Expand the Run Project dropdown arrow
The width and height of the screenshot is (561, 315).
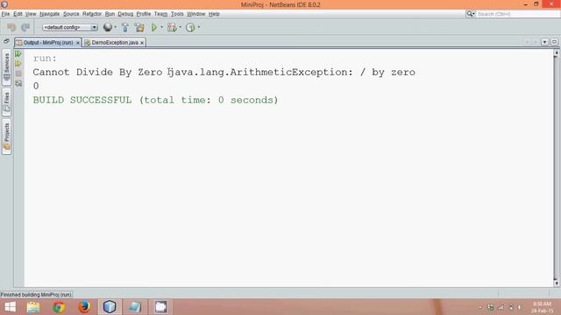(x=161, y=27)
